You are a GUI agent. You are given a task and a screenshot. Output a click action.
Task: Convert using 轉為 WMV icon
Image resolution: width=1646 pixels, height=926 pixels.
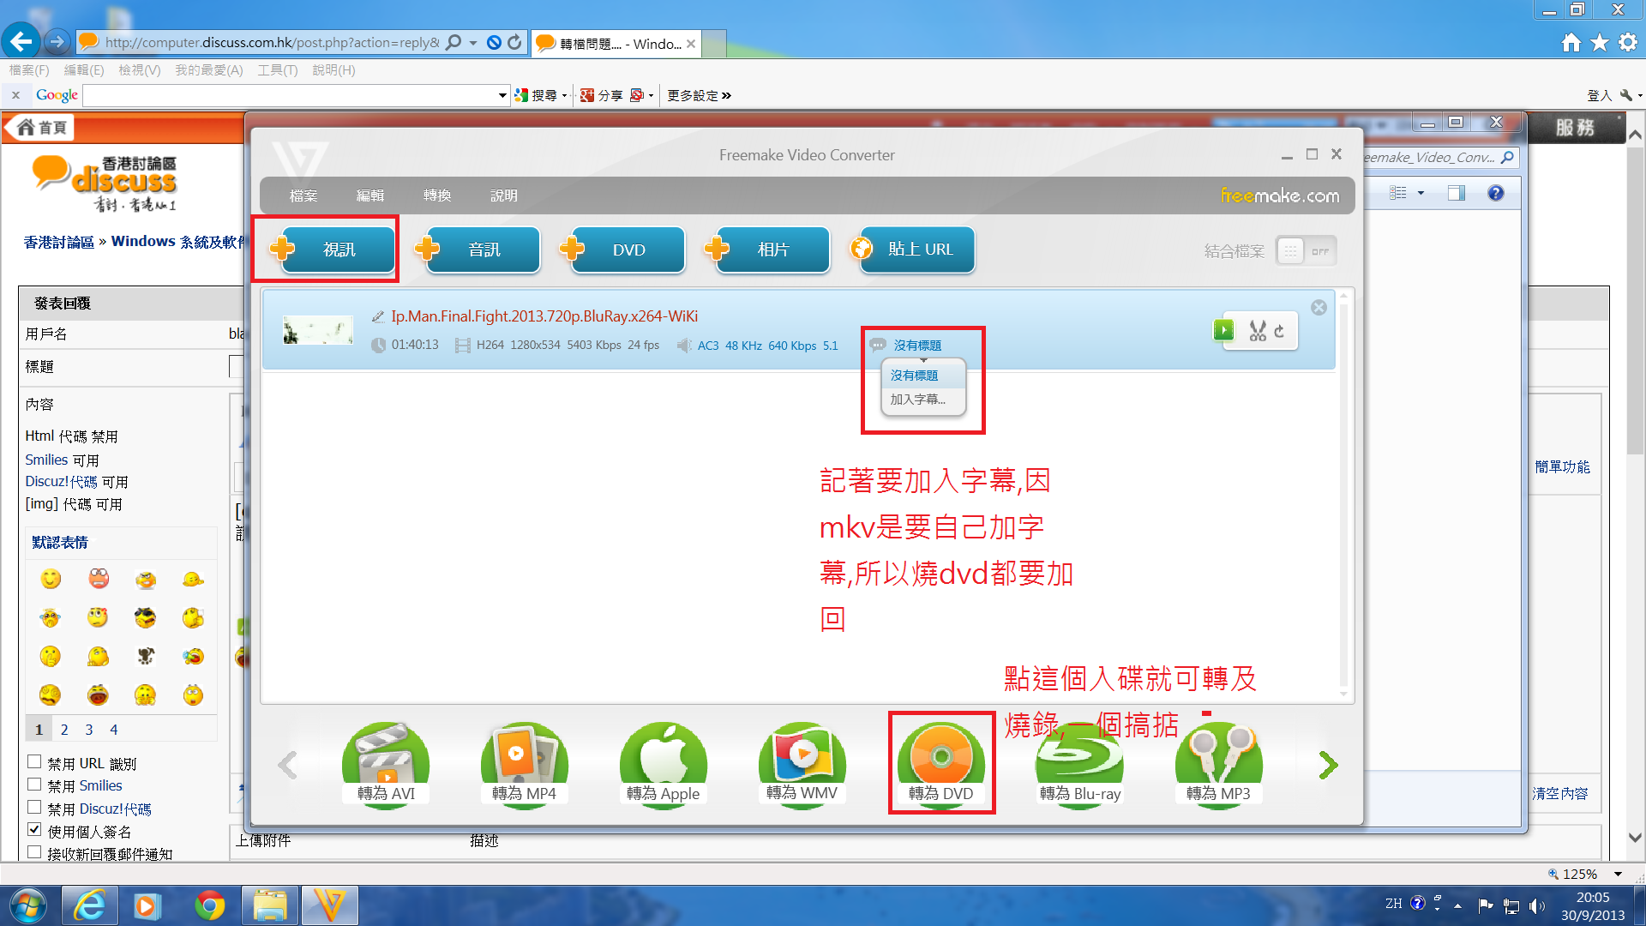click(x=802, y=764)
